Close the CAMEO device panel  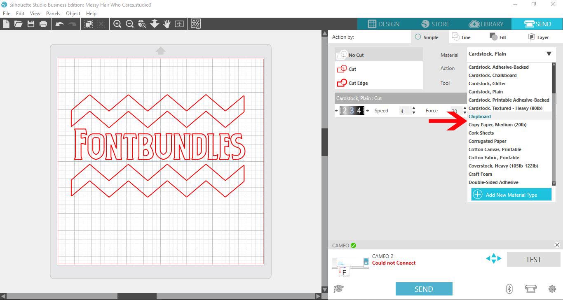click(557, 245)
